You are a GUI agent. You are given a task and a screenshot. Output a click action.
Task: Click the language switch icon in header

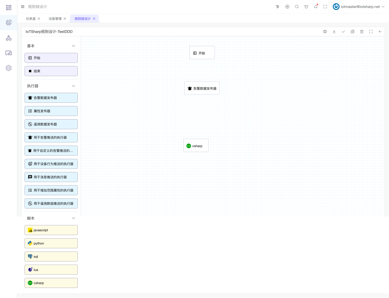(287, 7)
